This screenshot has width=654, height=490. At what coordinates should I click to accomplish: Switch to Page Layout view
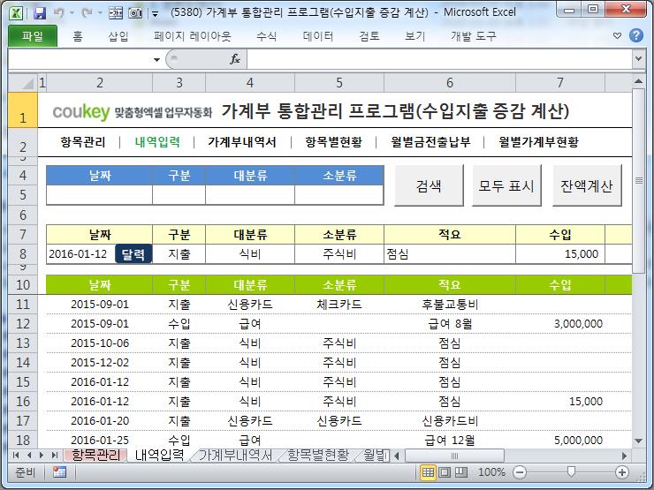445,472
